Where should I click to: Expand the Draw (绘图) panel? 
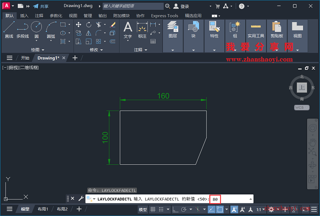point(38,50)
